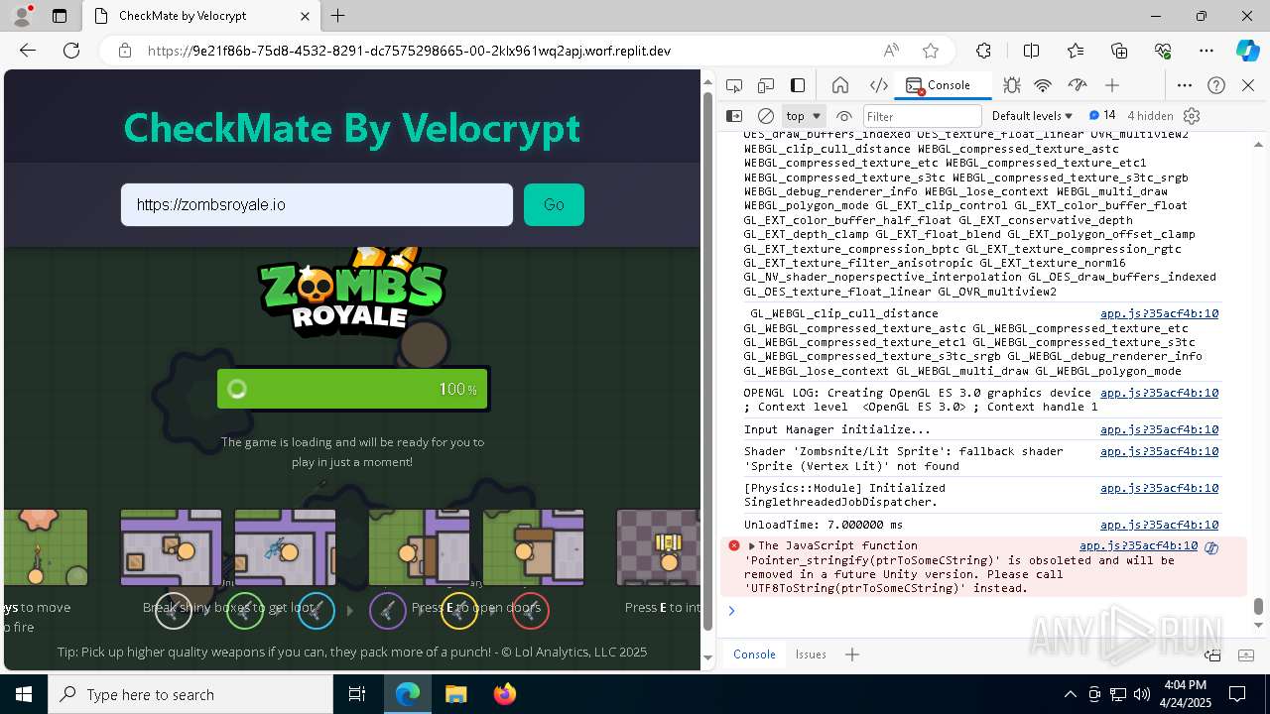1270x714 pixels.
Task: Open the DevTools Welcome home tab
Action: [840, 85]
